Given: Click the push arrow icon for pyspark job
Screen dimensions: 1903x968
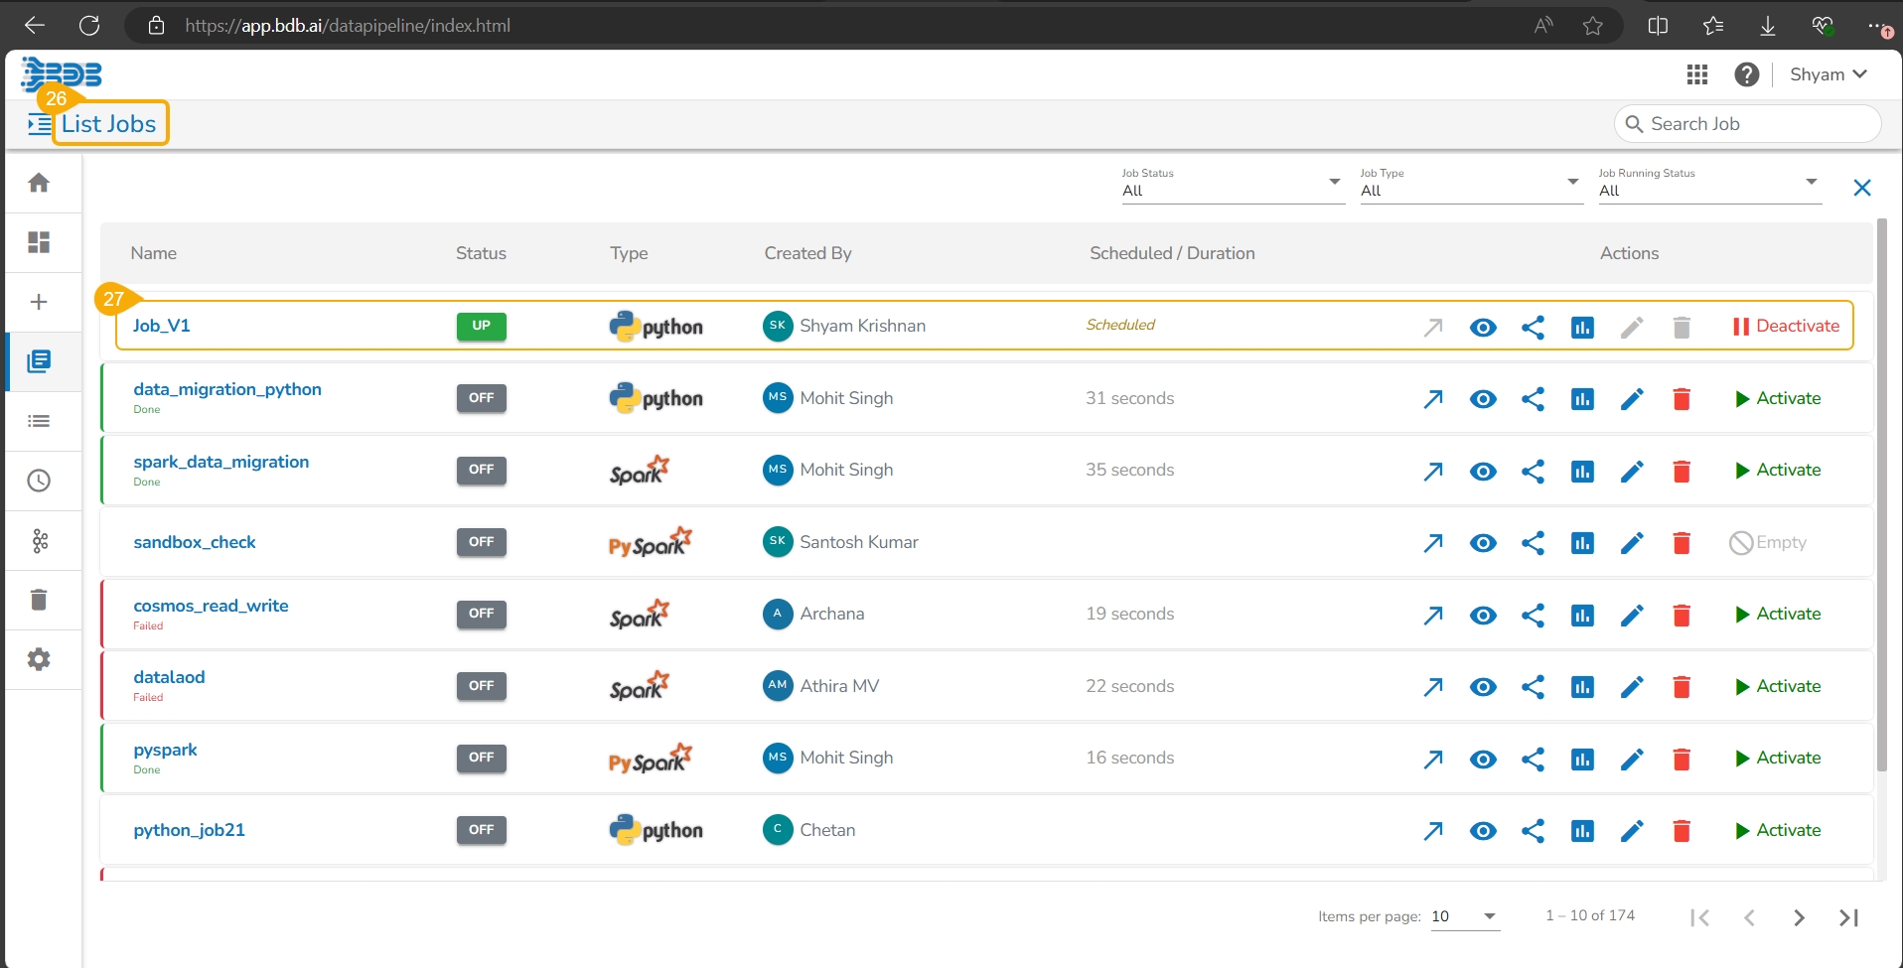Looking at the screenshot, I should [x=1432, y=759].
